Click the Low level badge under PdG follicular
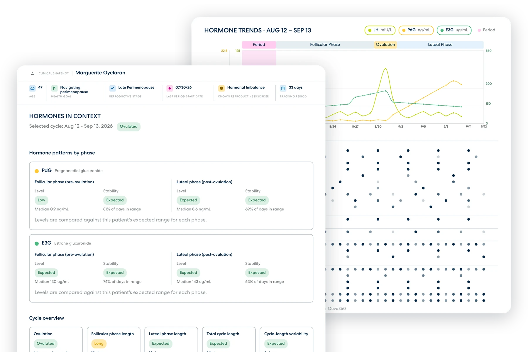 point(41,200)
